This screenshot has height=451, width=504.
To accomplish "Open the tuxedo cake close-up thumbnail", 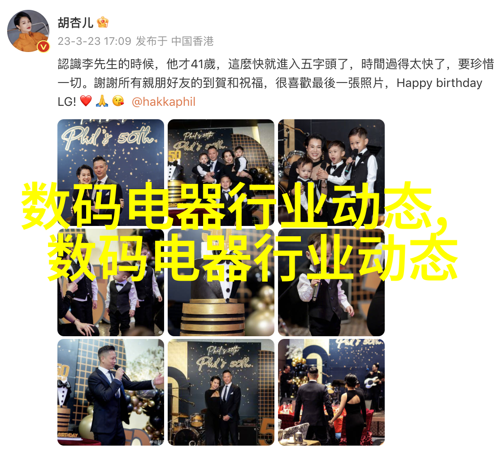I will [221, 283].
